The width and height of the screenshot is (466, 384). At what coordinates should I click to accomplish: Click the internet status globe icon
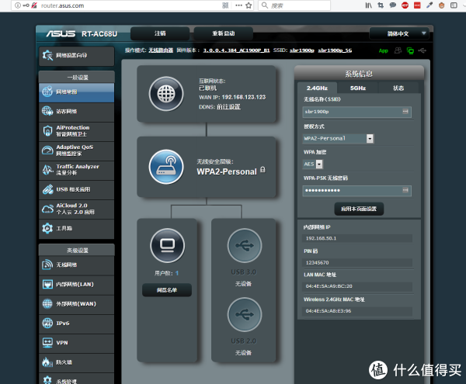pyautogui.click(x=166, y=94)
